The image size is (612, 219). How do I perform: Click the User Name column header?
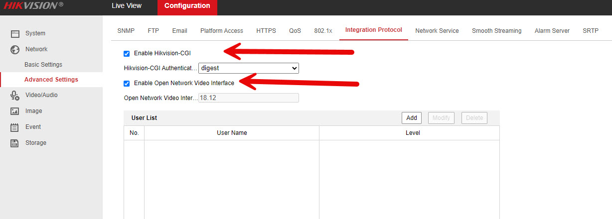click(x=232, y=133)
